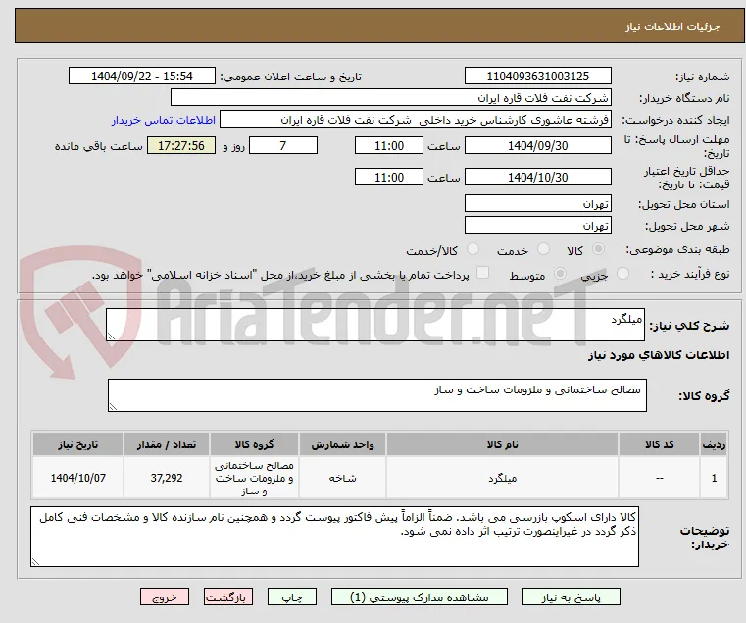Click the توضیحات خریدار textarea
Screen dimensions: 746x623
click(334, 537)
